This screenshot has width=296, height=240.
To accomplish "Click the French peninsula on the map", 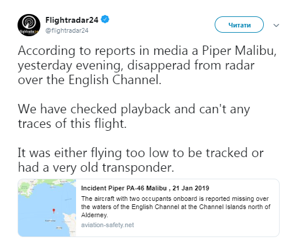I will point(71,224).
